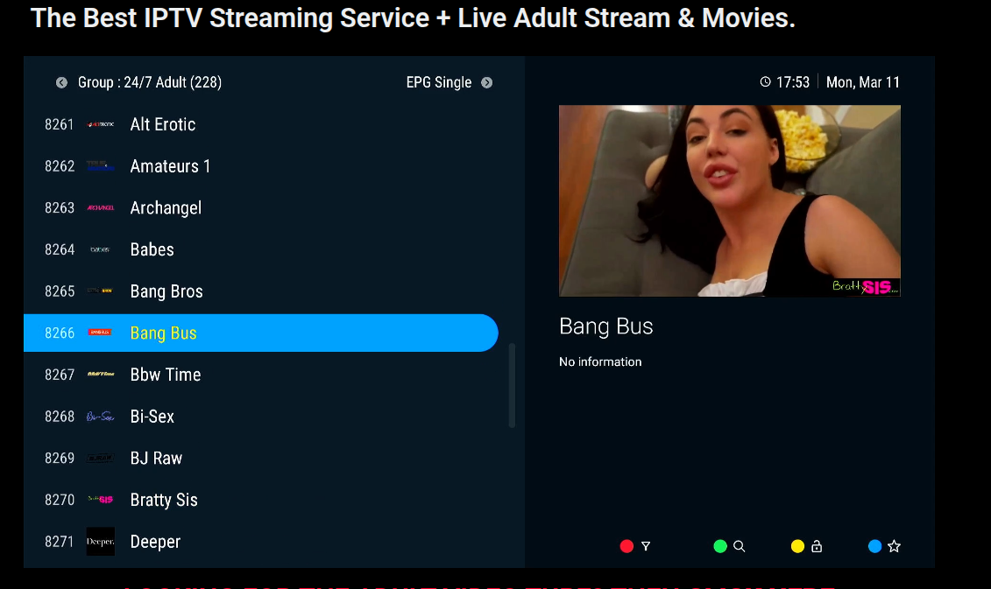This screenshot has width=991, height=589.
Task: Click channel number 8271
Action: pyautogui.click(x=60, y=542)
